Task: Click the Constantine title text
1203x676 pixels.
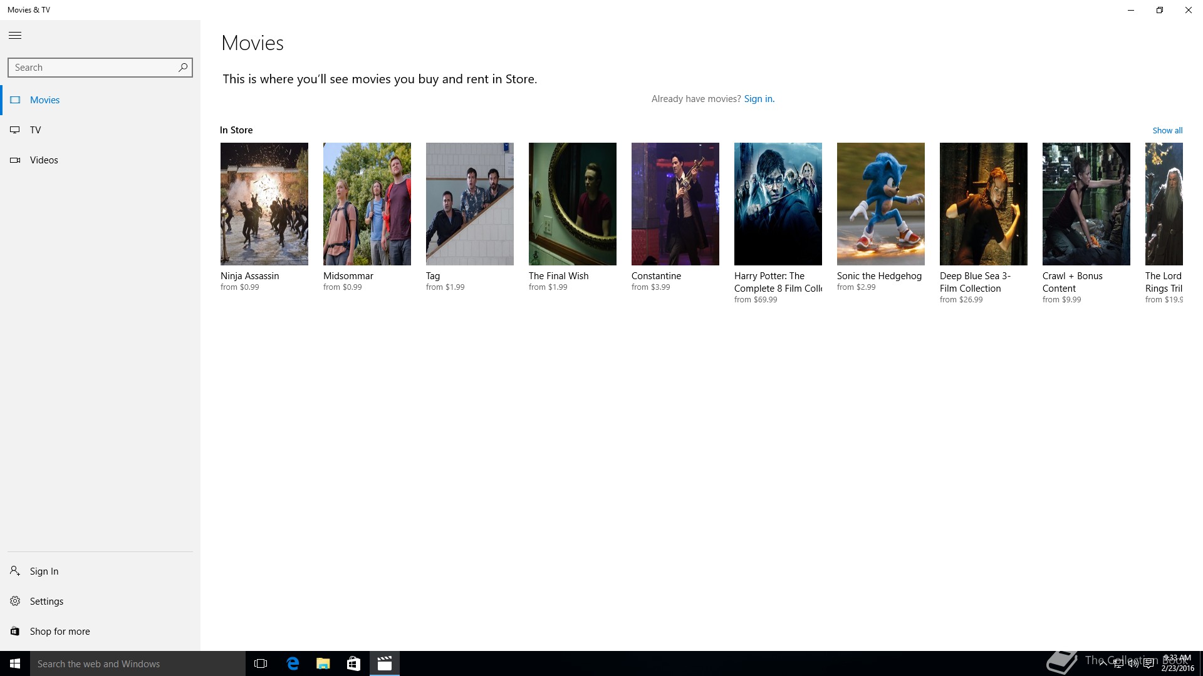Action: [656, 276]
